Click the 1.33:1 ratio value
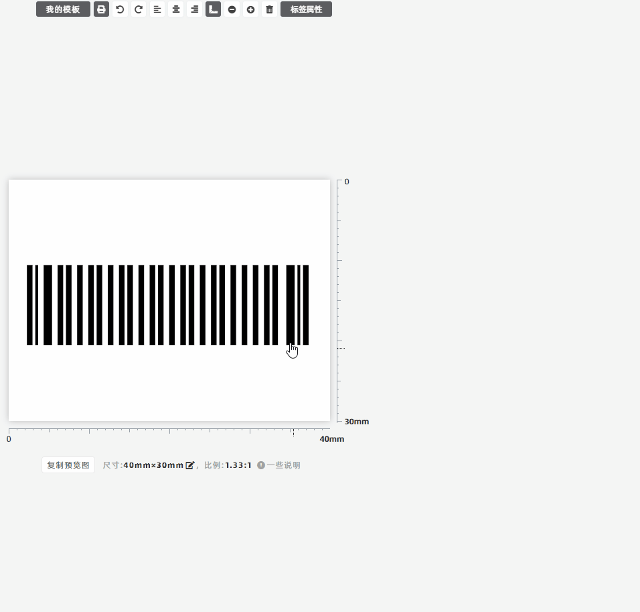This screenshot has width=640, height=612. tap(238, 465)
